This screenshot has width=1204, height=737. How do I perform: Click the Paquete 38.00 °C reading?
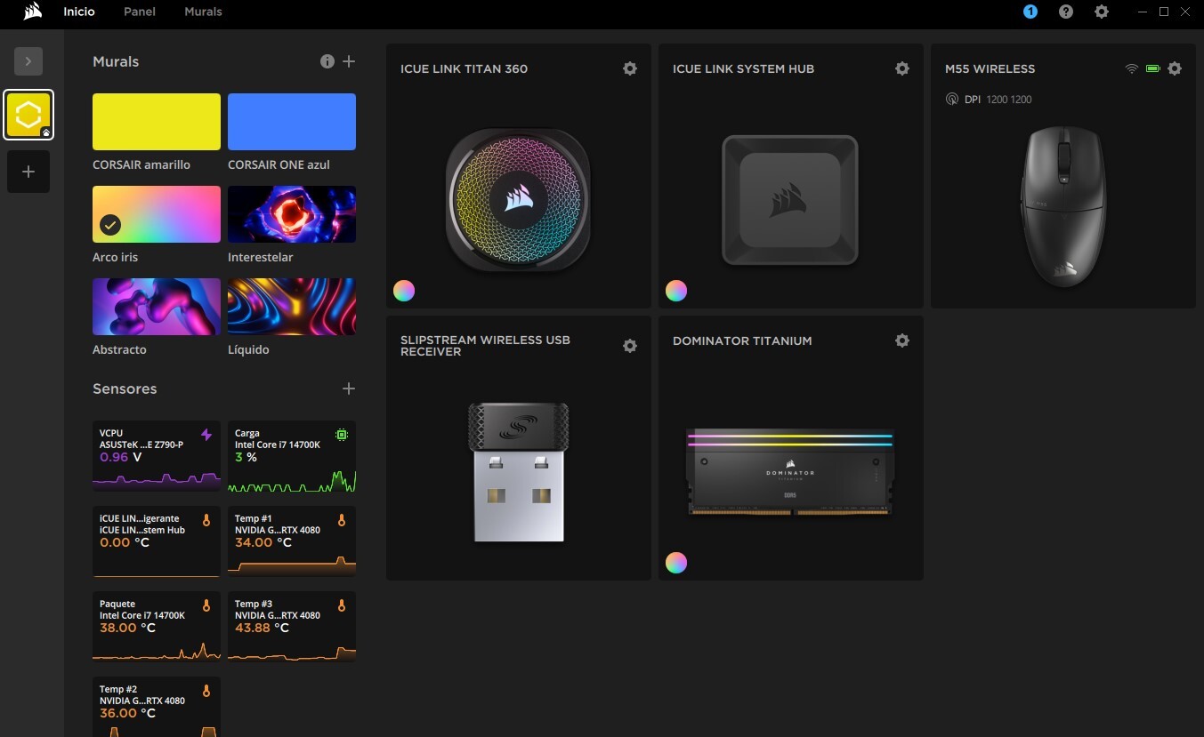(127, 628)
